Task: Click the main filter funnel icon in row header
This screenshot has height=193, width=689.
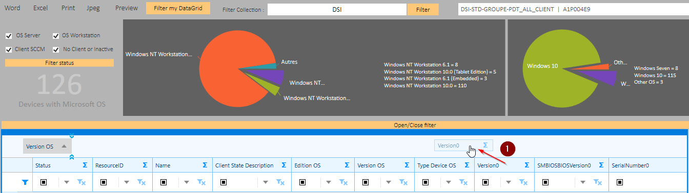Action: point(25,182)
